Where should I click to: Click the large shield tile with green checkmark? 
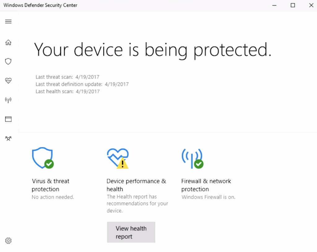(x=43, y=158)
